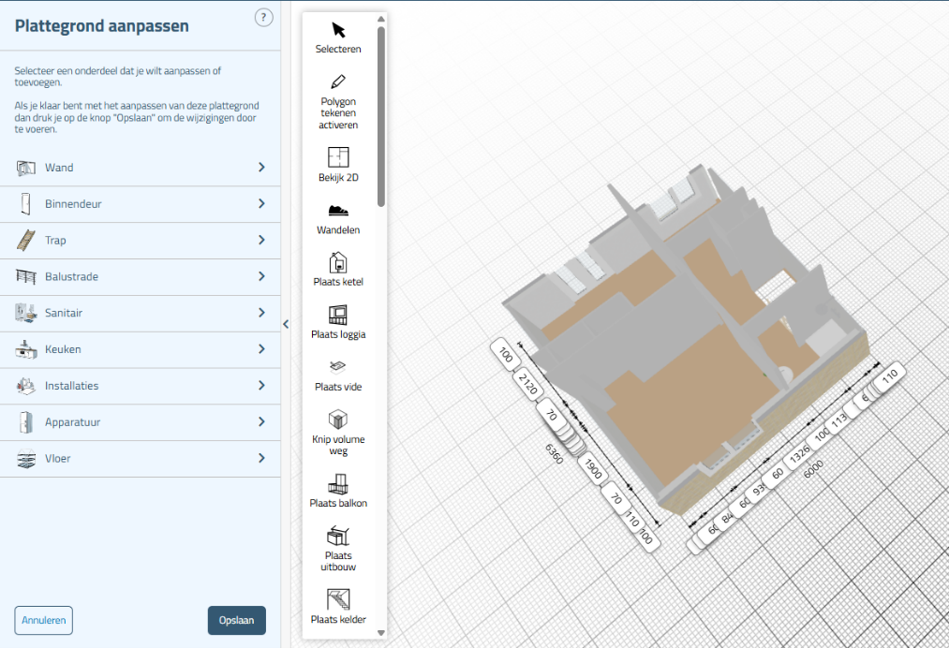This screenshot has width=949, height=648.
Task: Switch to Bekijk 2D view
Action: click(338, 164)
